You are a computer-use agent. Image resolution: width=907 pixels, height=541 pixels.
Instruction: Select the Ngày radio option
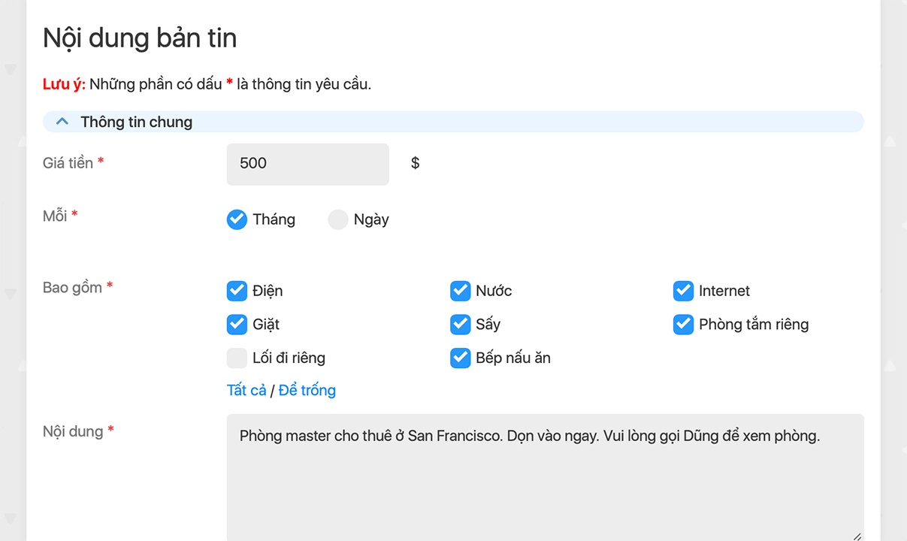(x=338, y=219)
